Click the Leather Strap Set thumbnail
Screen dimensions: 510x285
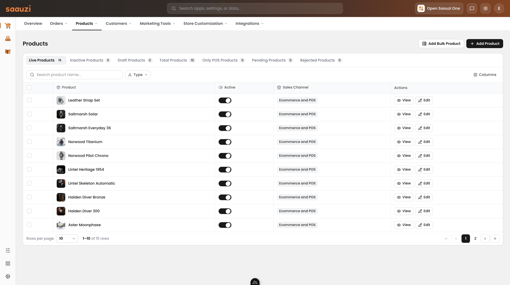click(61, 100)
